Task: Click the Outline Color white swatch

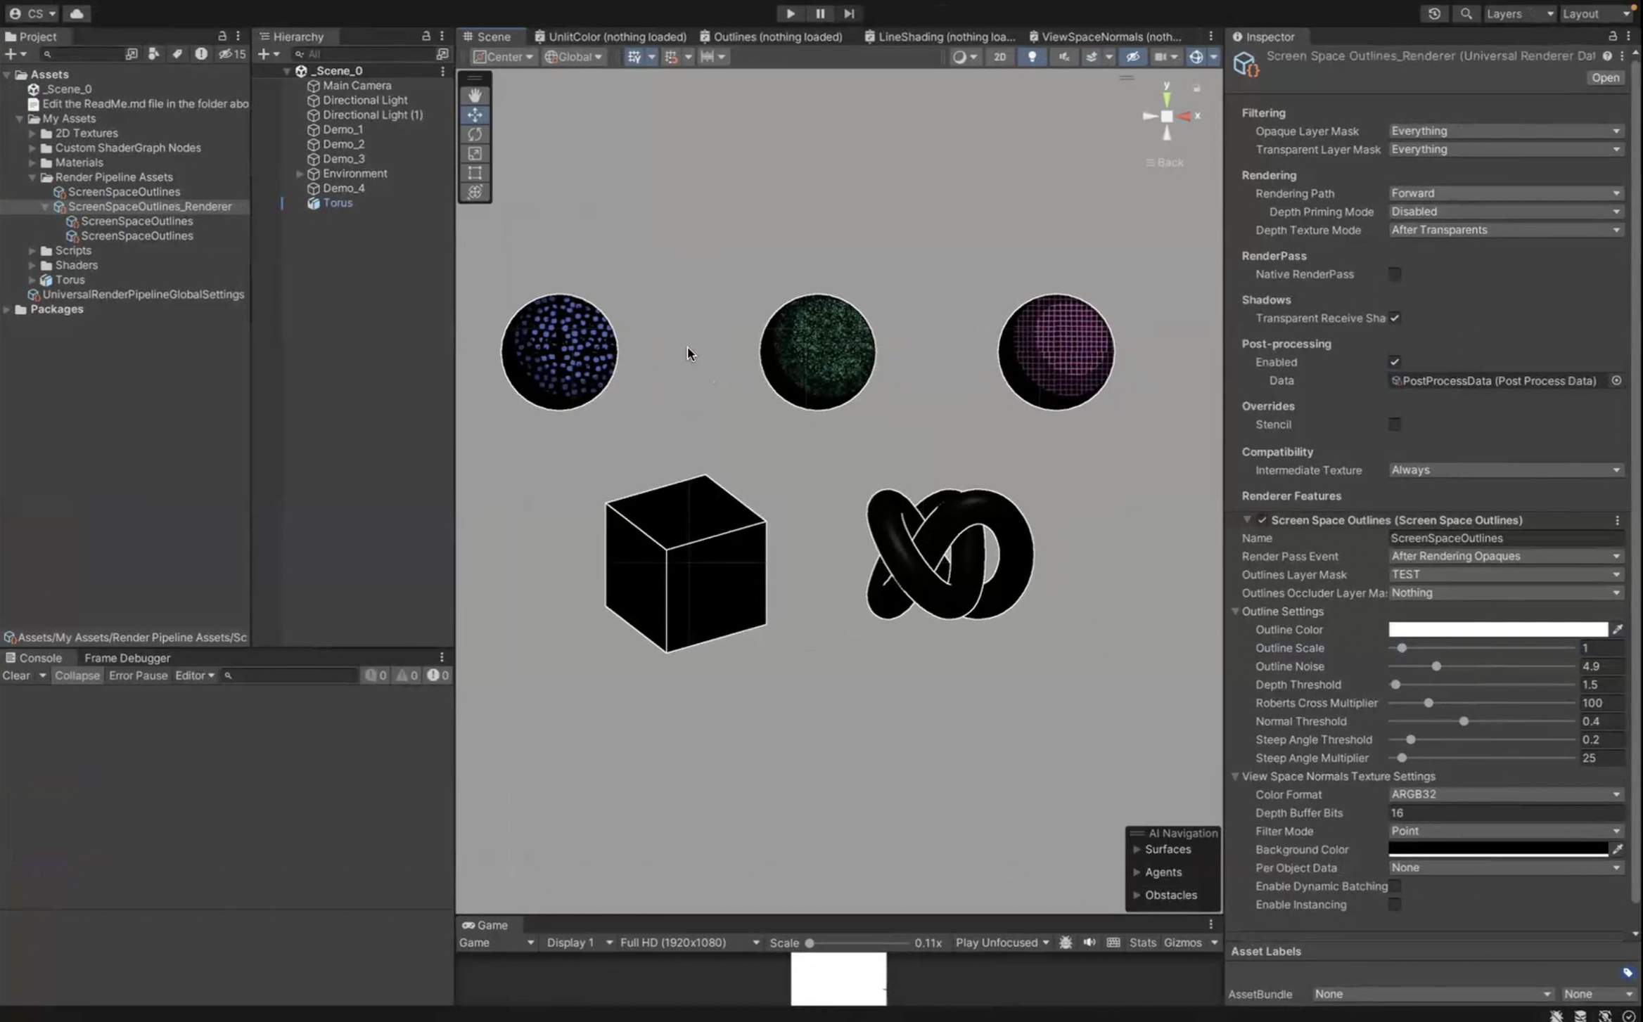Action: pyautogui.click(x=1497, y=630)
